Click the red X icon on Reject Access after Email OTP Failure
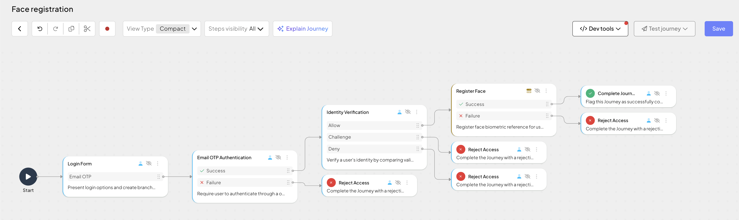 [331, 183]
